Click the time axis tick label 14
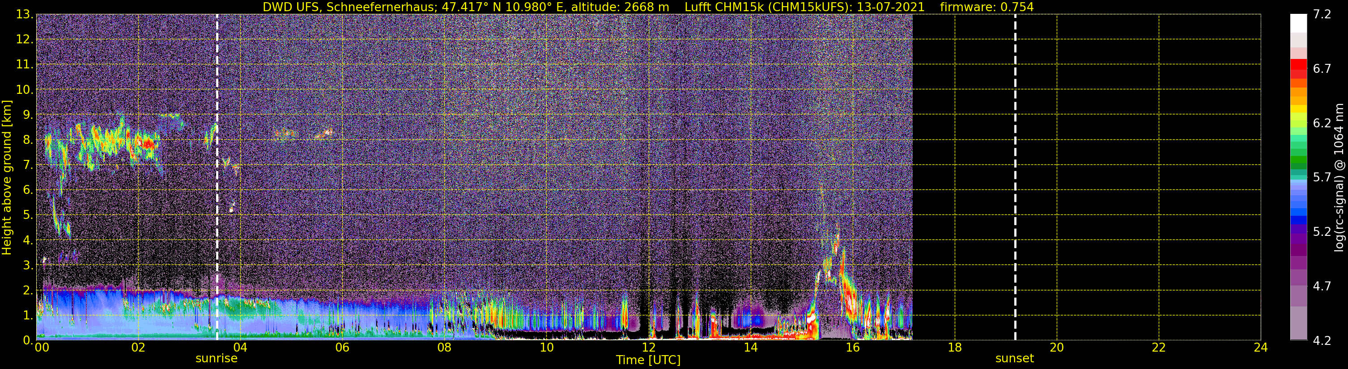Viewport: 1348px width, 369px height. point(750,348)
